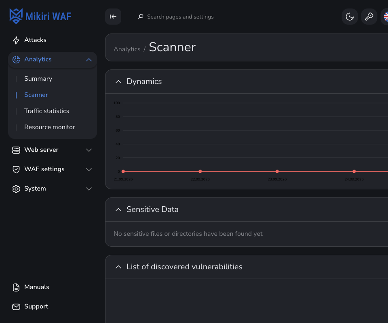
Task: Click the Support envelope icon
Action: [16, 307]
